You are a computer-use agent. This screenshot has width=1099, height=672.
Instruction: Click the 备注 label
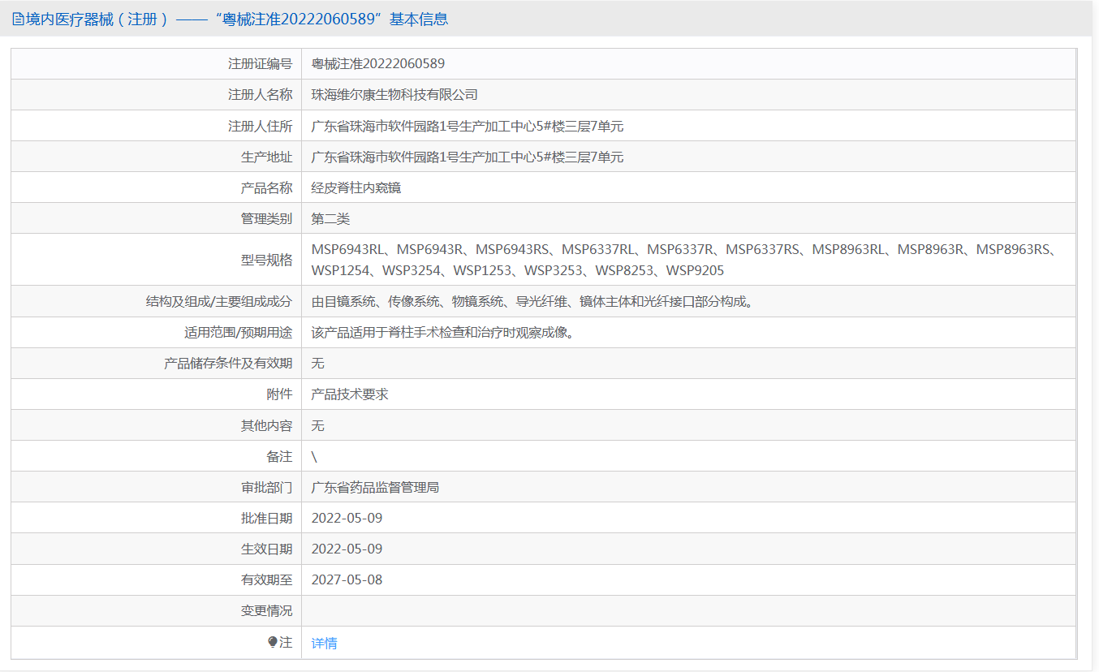[280, 457]
